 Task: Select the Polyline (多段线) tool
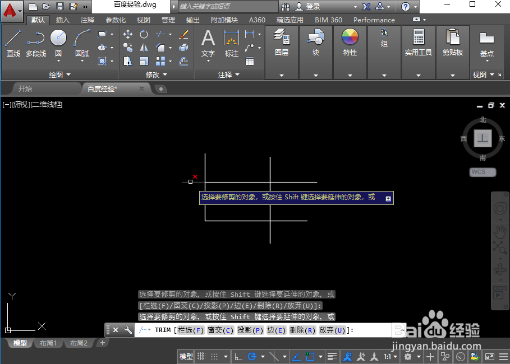[x=36, y=43]
